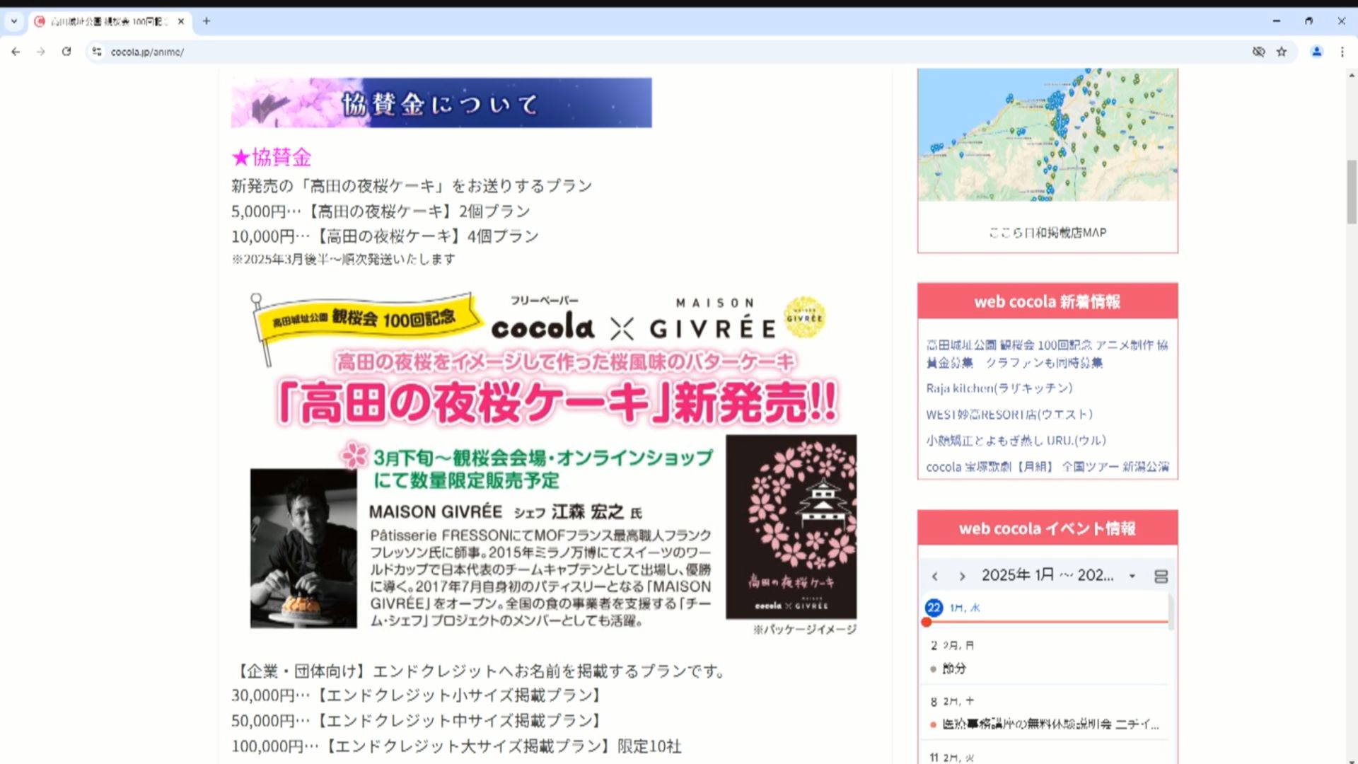
Task: Open site information icon in address bar
Action: click(x=97, y=52)
